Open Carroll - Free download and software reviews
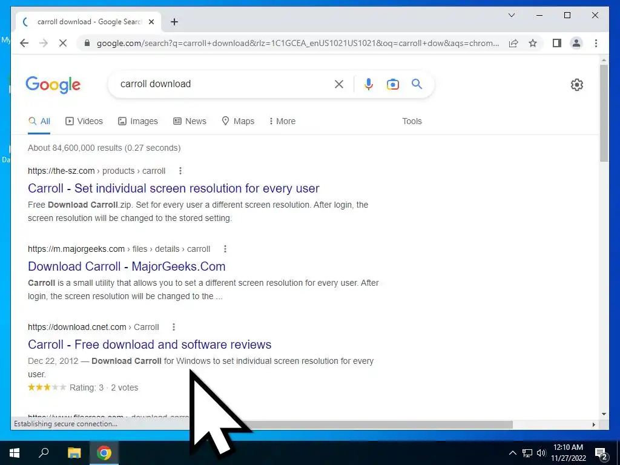 pos(150,345)
